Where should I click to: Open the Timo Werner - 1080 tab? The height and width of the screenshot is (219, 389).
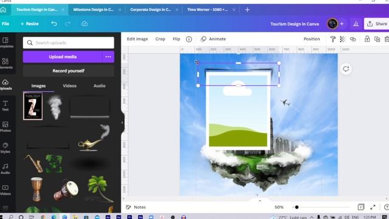(207, 10)
